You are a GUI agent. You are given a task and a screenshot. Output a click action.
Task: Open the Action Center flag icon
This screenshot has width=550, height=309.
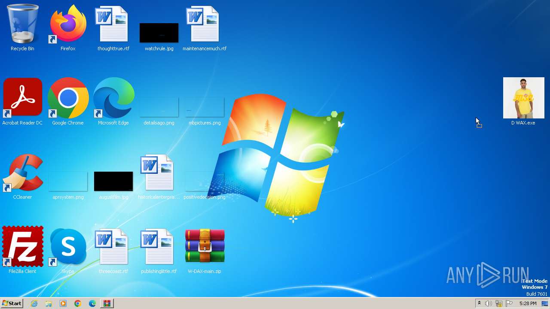coord(509,303)
